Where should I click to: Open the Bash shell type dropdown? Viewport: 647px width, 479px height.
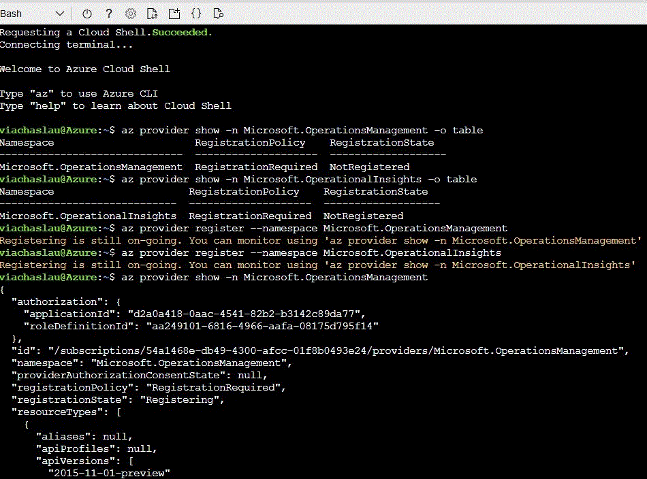point(32,14)
